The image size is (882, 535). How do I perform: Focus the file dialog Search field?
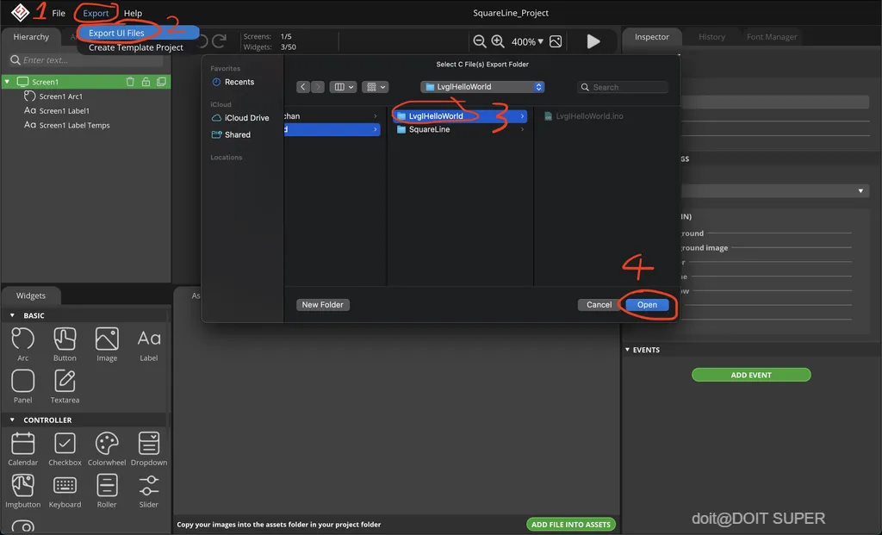pyautogui.click(x=623, y=87)
